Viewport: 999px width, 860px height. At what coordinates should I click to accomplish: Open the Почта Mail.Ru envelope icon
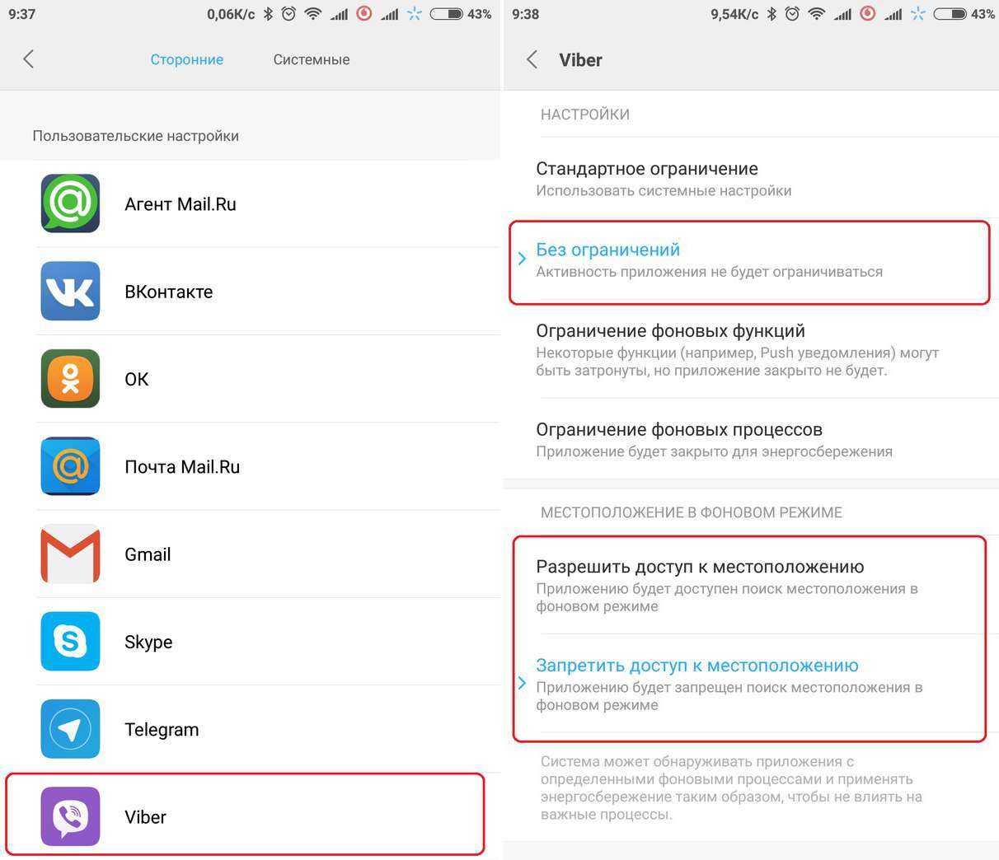pos(71,466)
